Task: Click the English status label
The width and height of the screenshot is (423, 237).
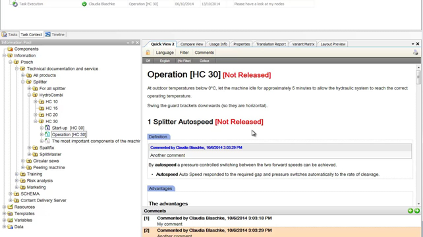Action: [165, 61]
